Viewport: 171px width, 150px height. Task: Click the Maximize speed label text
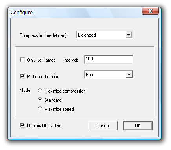pyautogui.click(x=59, y=109)
